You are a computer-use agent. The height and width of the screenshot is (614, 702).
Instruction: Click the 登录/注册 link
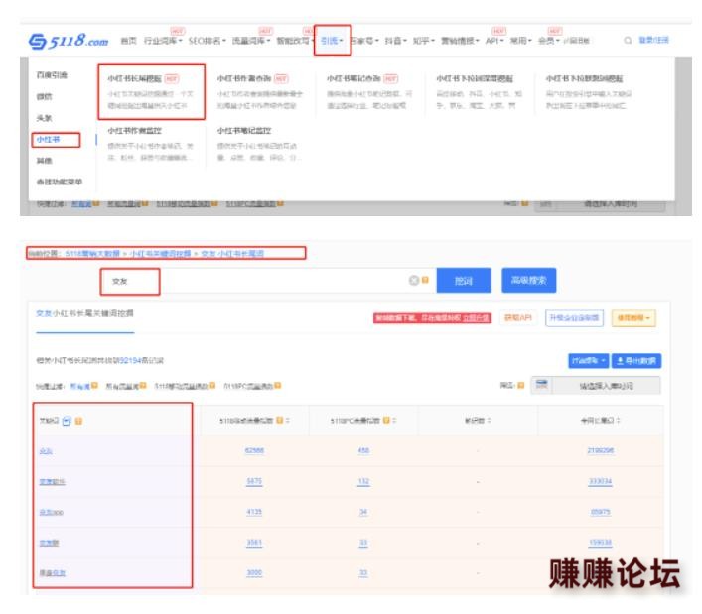coord(653,40)
